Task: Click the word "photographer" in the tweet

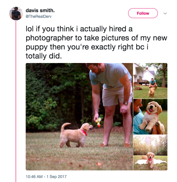Action: tap(50, 38)
